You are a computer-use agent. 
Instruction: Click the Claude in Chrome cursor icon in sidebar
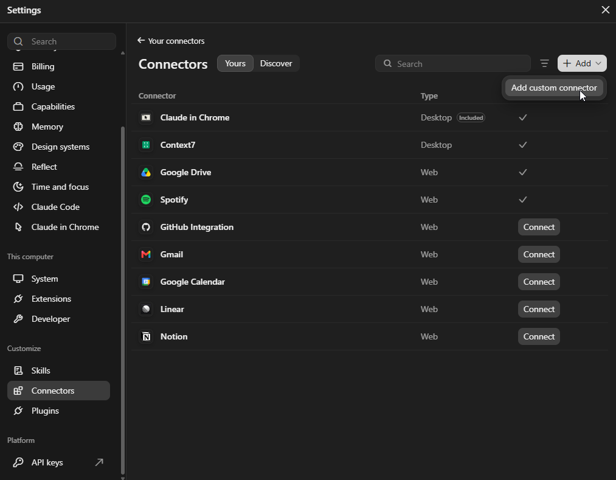click(18, 227)
